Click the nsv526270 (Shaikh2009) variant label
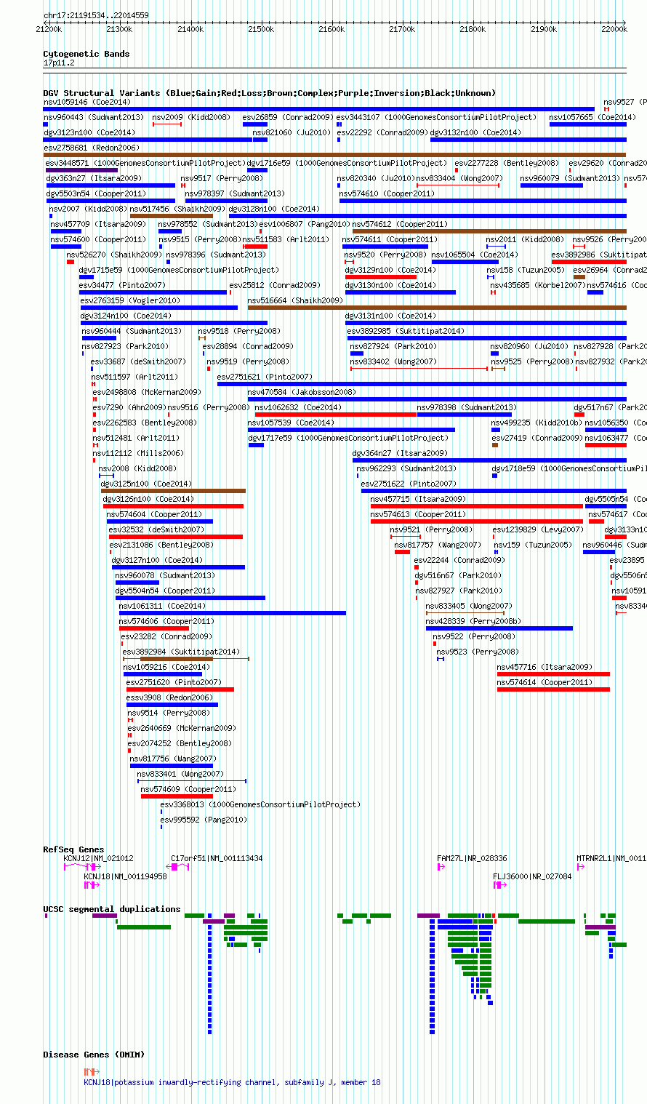The height and width of the screenshot is (1104, 647). (114, 255)
